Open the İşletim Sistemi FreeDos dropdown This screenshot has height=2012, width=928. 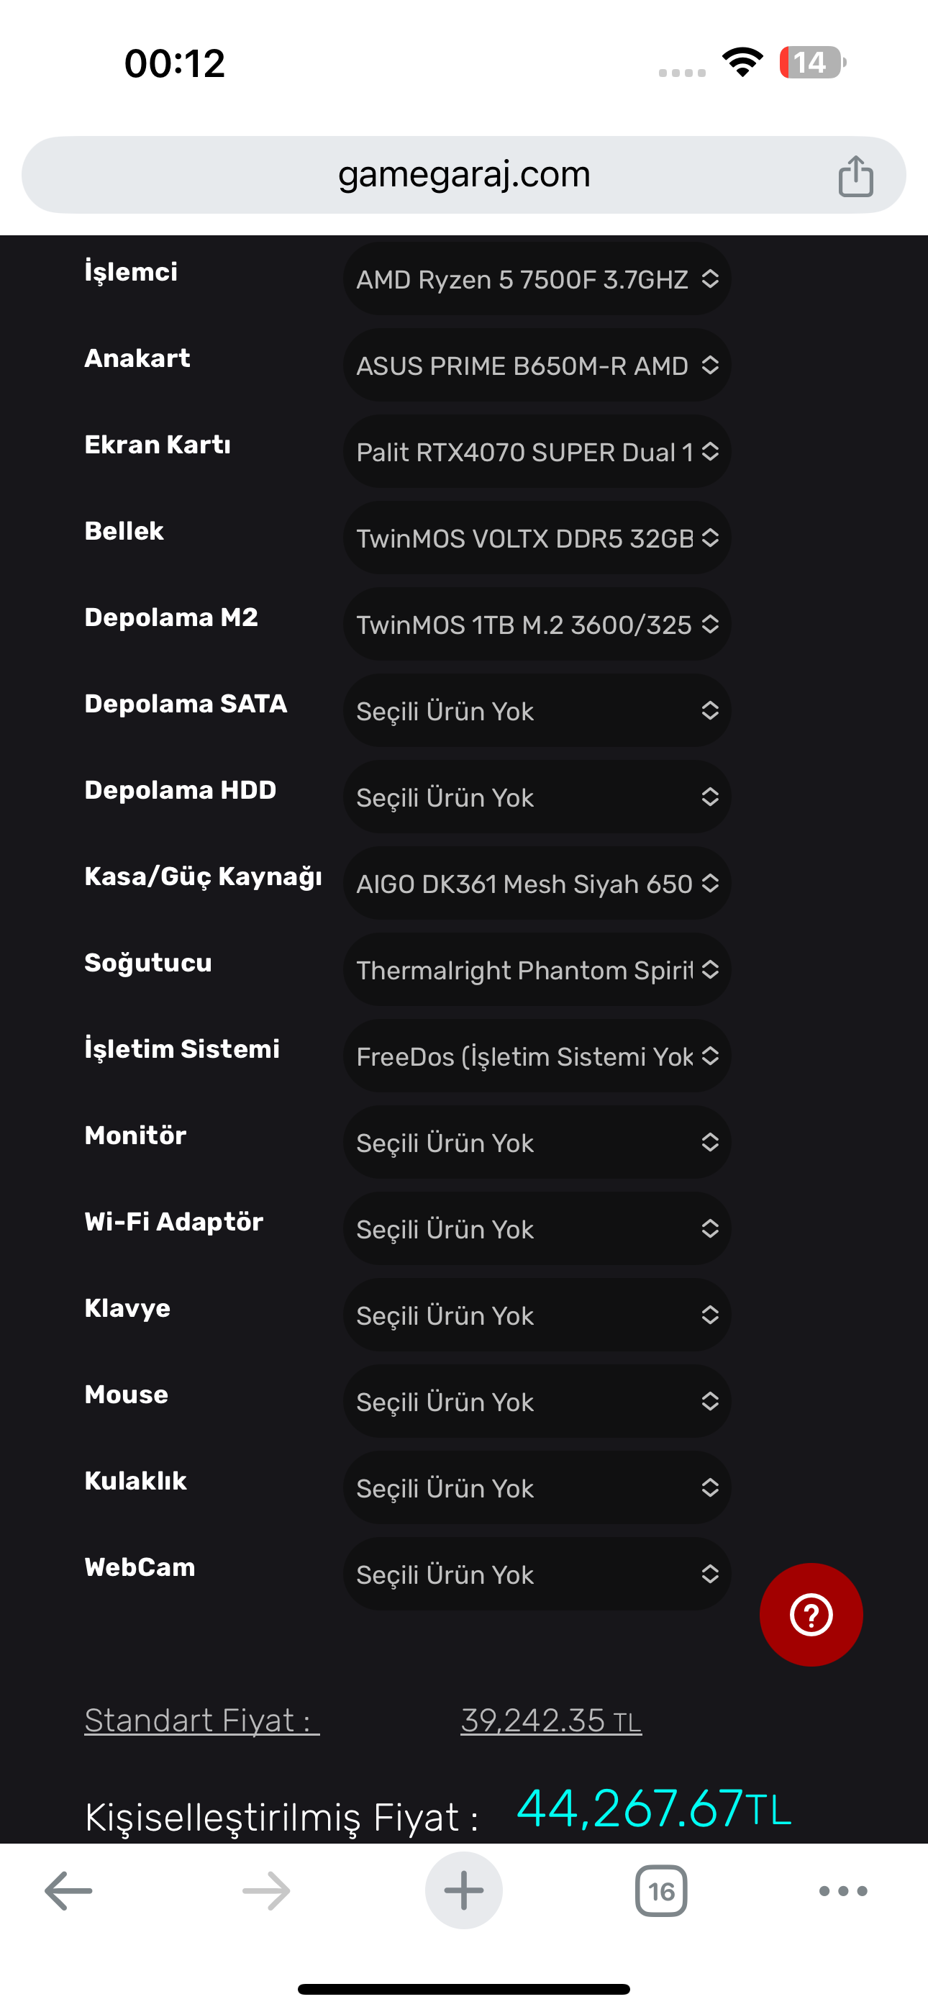(537, 1056)
